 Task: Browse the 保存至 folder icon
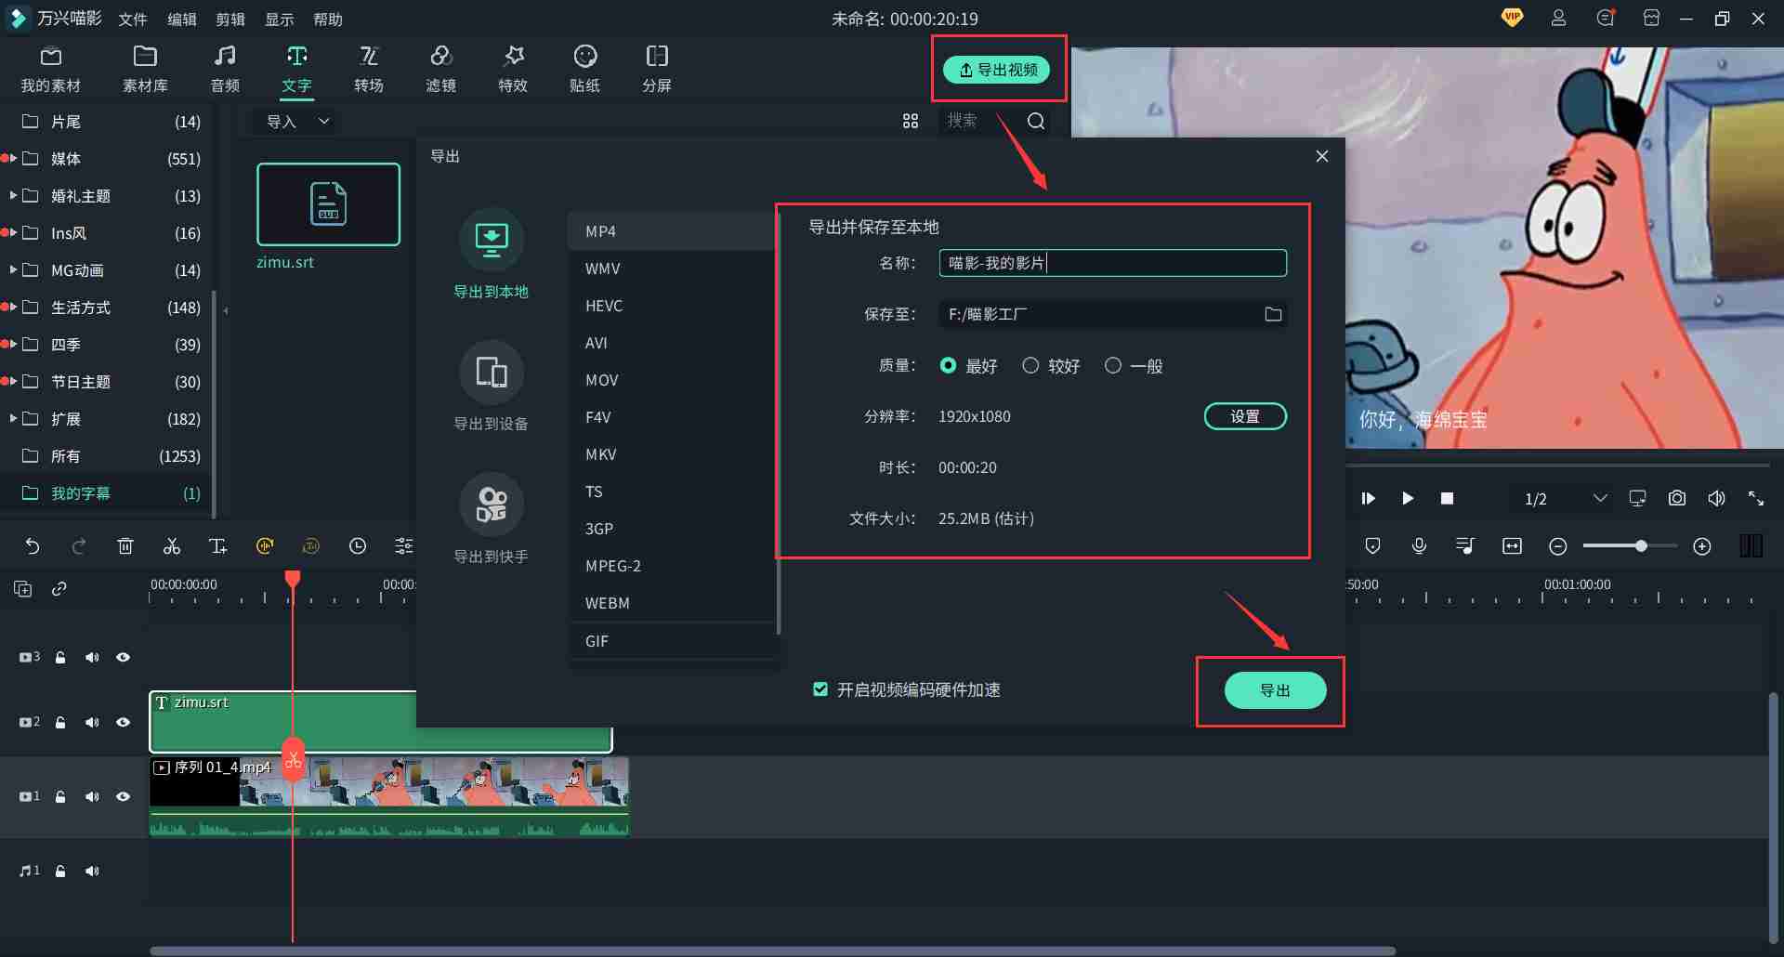[x=1273, y=314]
